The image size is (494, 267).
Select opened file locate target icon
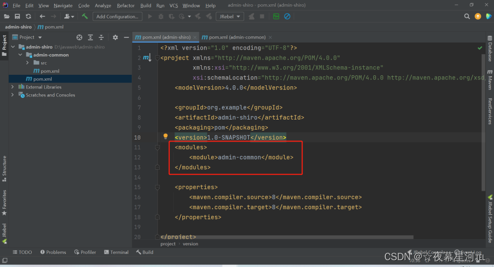click(x=79, y=37)
